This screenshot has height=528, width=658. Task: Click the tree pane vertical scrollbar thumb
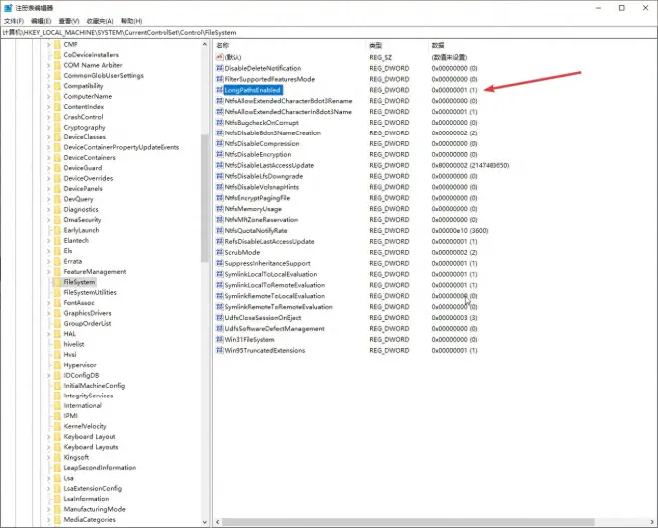(205, 198)
